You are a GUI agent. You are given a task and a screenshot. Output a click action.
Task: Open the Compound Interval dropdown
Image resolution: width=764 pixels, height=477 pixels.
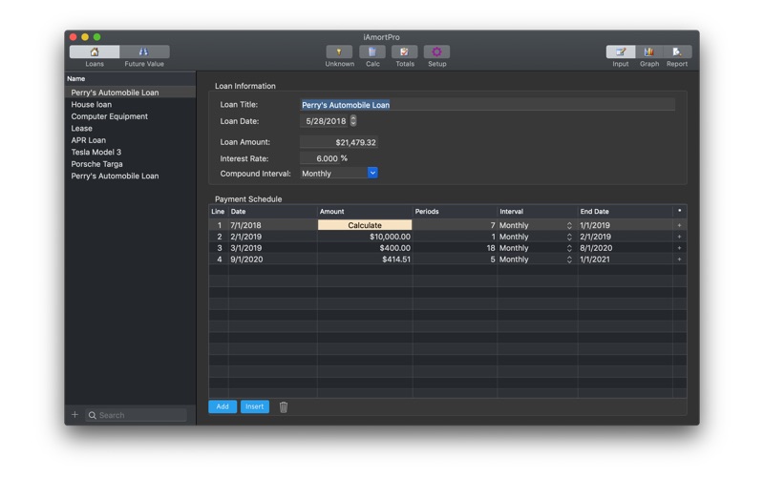(372, 173)
